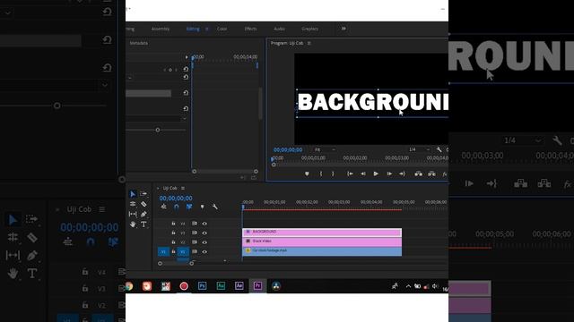Select the Hand tool
The width and height of the screenshot is (574, 322).
click(133, 225)
